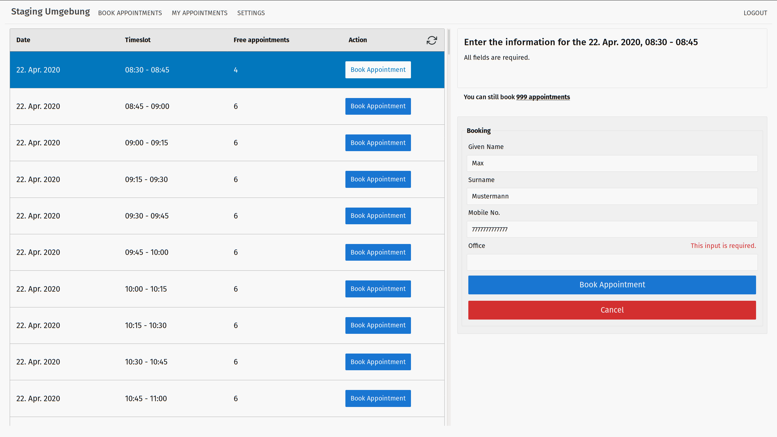Viewport: 777px width, 437px height.
Task: Book the 10:00 - 10:15 timeslot
Action: 378,289
